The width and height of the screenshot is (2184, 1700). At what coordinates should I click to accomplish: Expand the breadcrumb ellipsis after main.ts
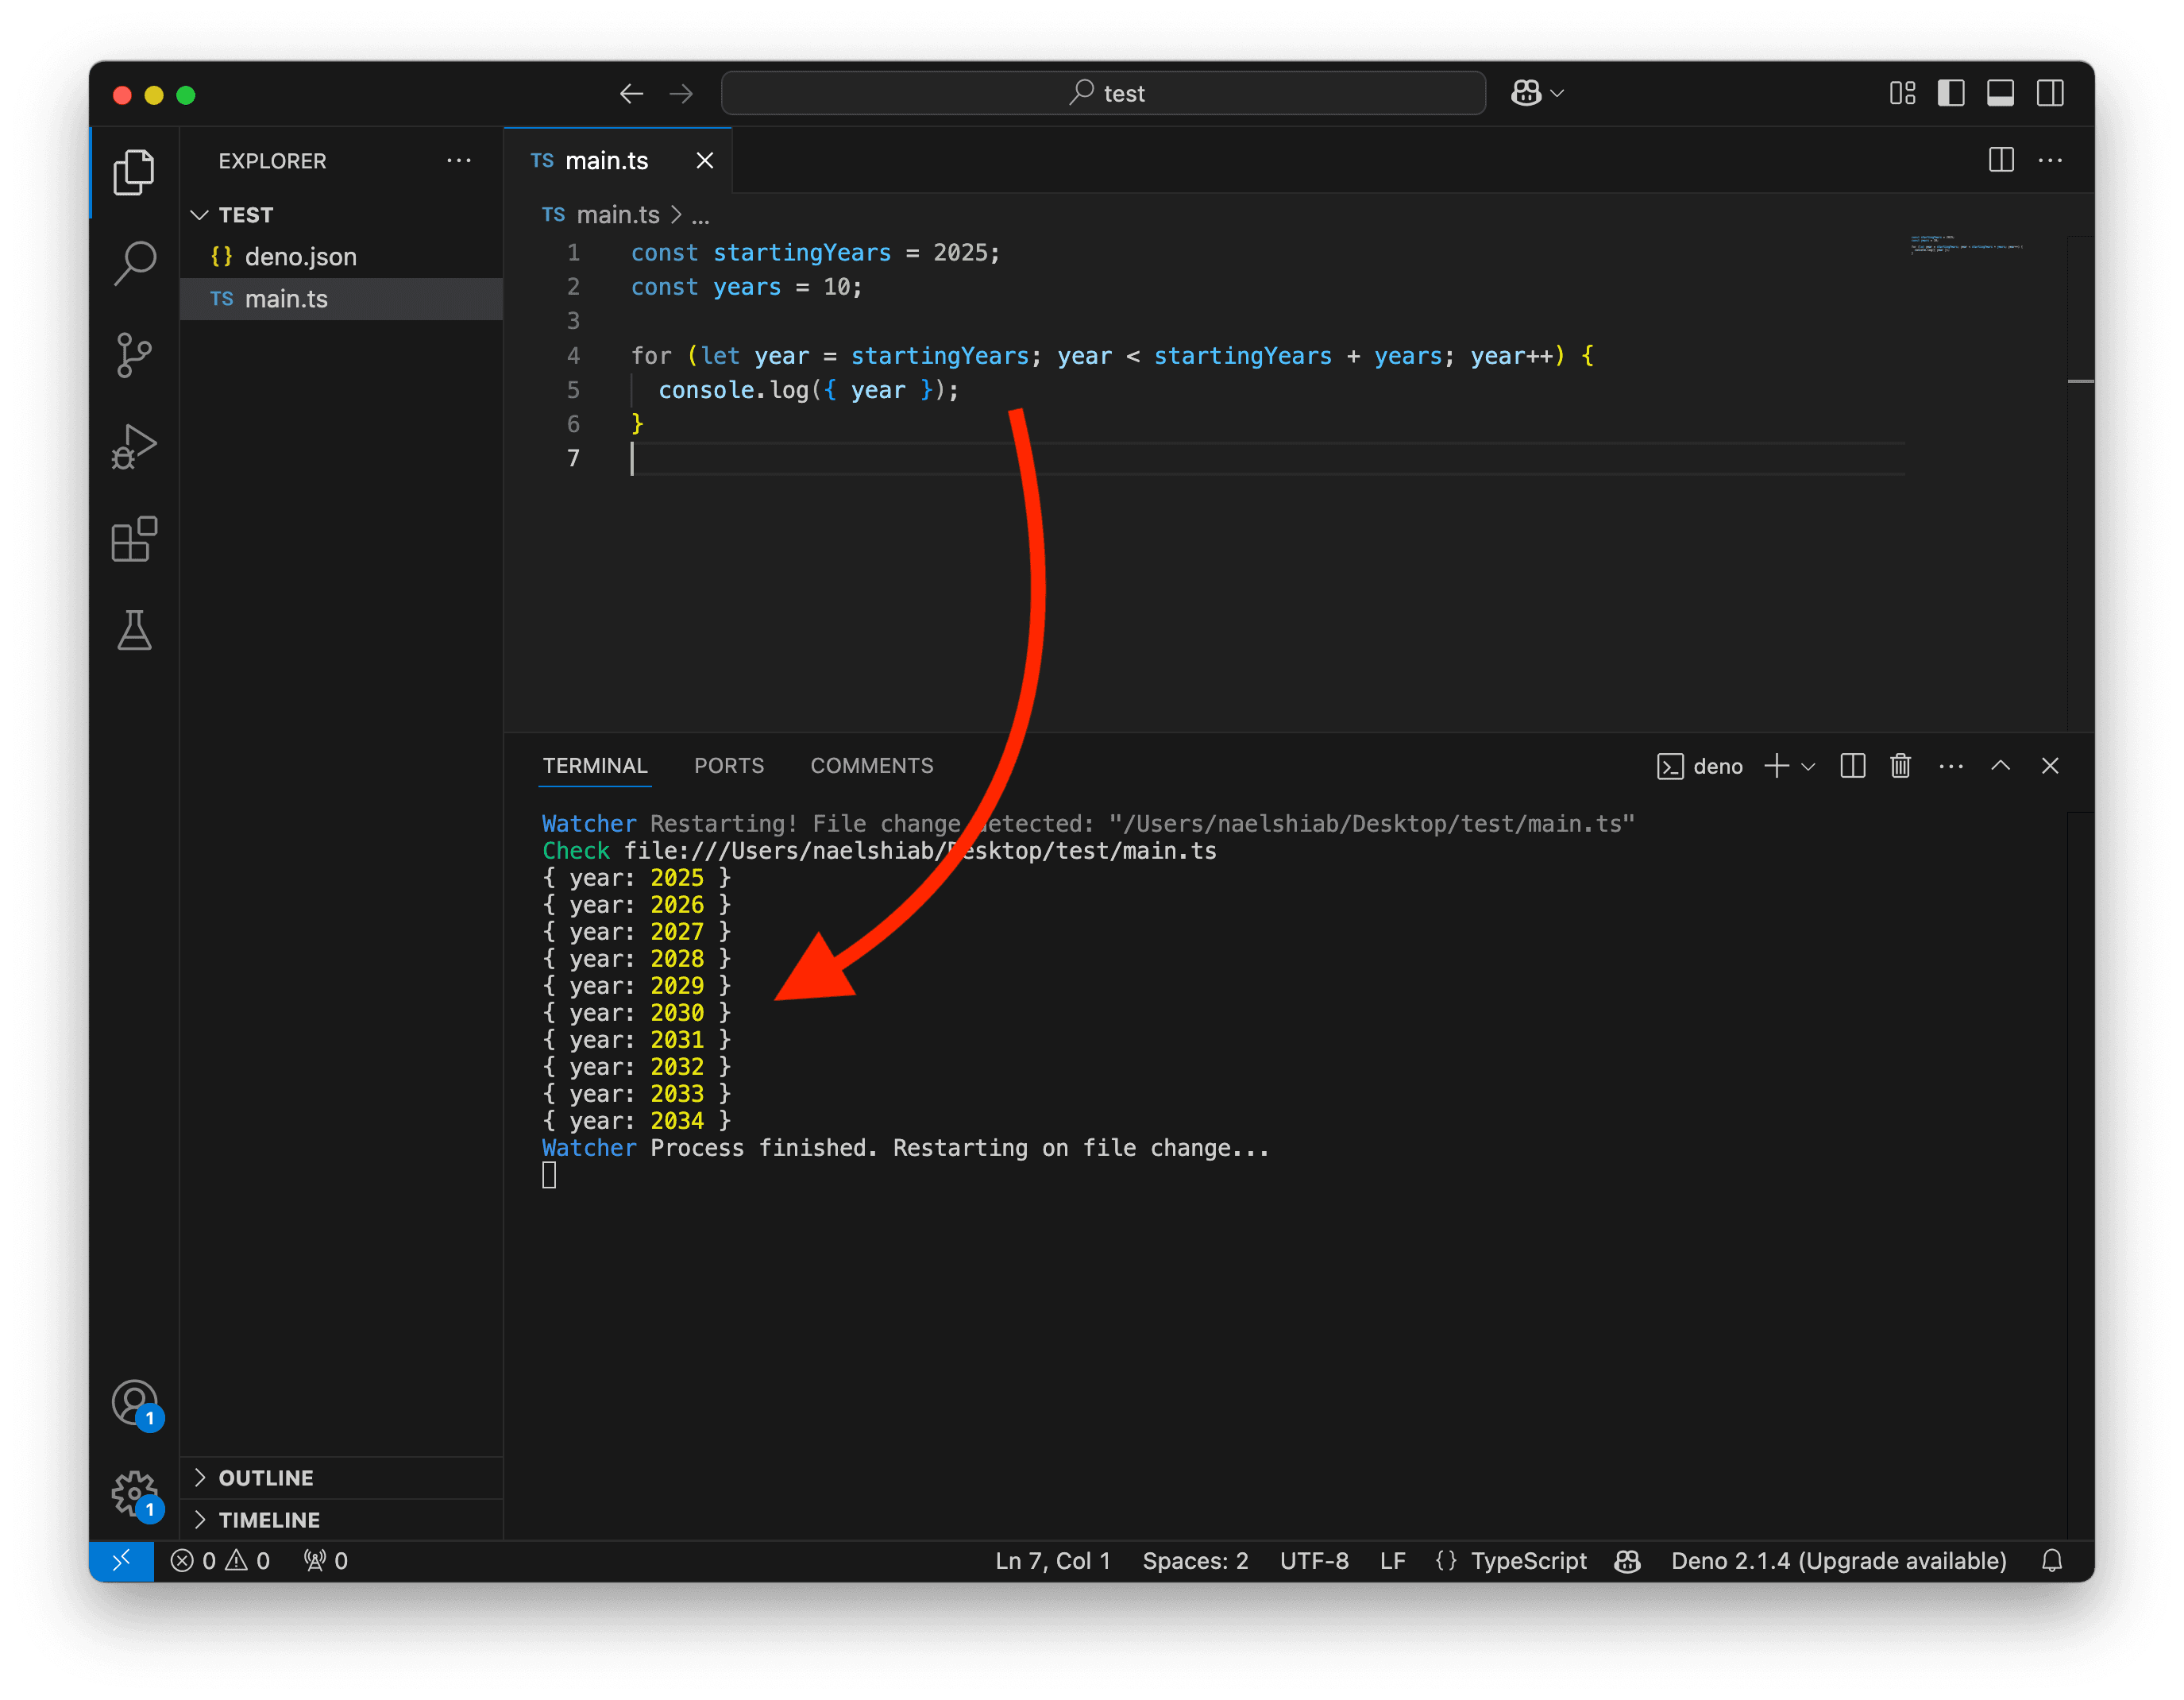(700, 215)
